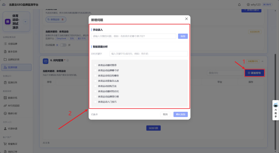Check the 体育运动入门技巧 checkbox
The image size is (279, 153).
point(95,102)
